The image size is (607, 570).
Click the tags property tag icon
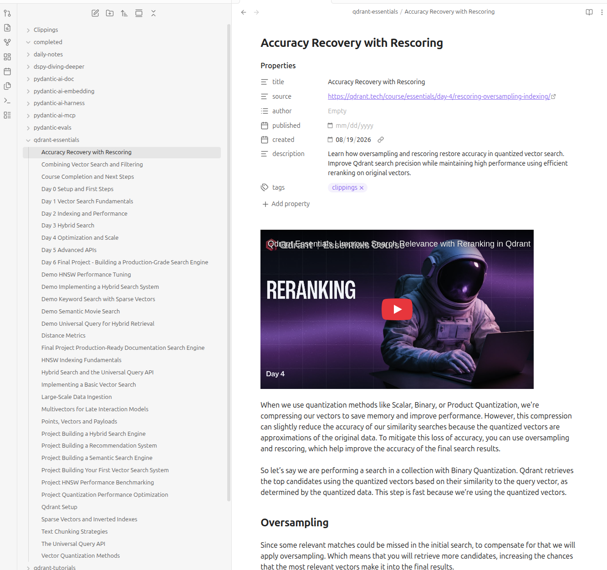pos(264,187)
